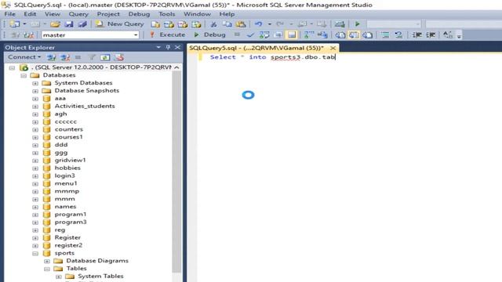Image resolution: width=502 pixels, height=282 pixels.
Task: Expand the System Tables folder
Action: (x=59, y=277)
